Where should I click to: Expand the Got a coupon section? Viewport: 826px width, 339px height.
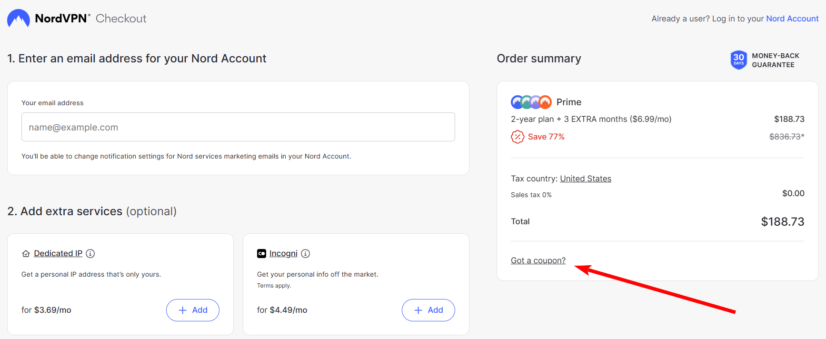(538, 260)
